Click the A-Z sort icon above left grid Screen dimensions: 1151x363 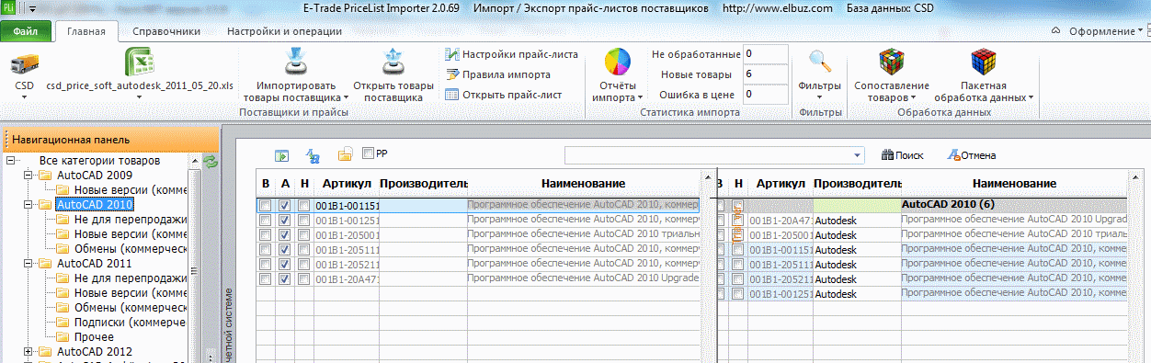(313, 155)
